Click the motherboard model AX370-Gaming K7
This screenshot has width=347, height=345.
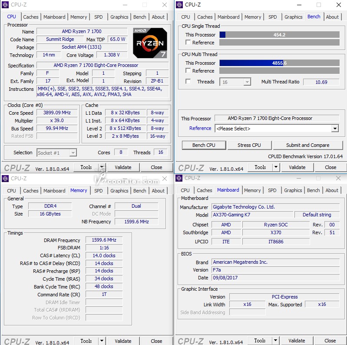pos(252,215)
